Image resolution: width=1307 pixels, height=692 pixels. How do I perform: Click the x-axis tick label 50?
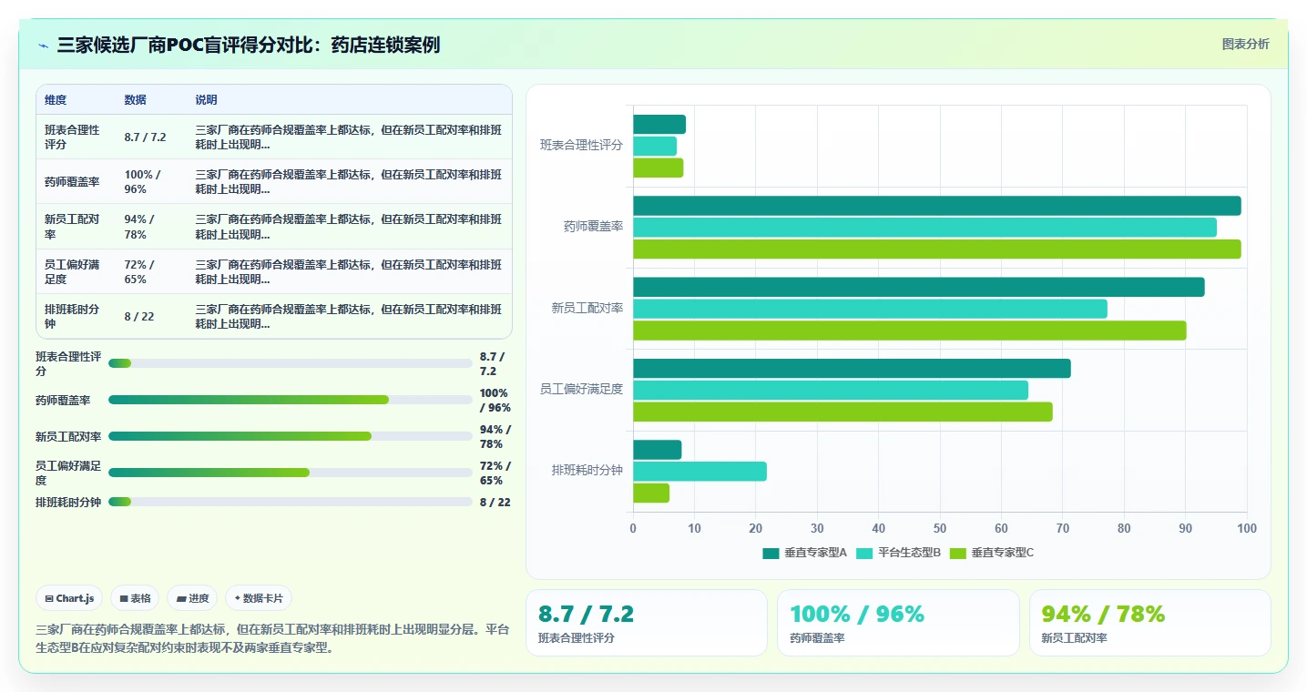tap(940, 528)
